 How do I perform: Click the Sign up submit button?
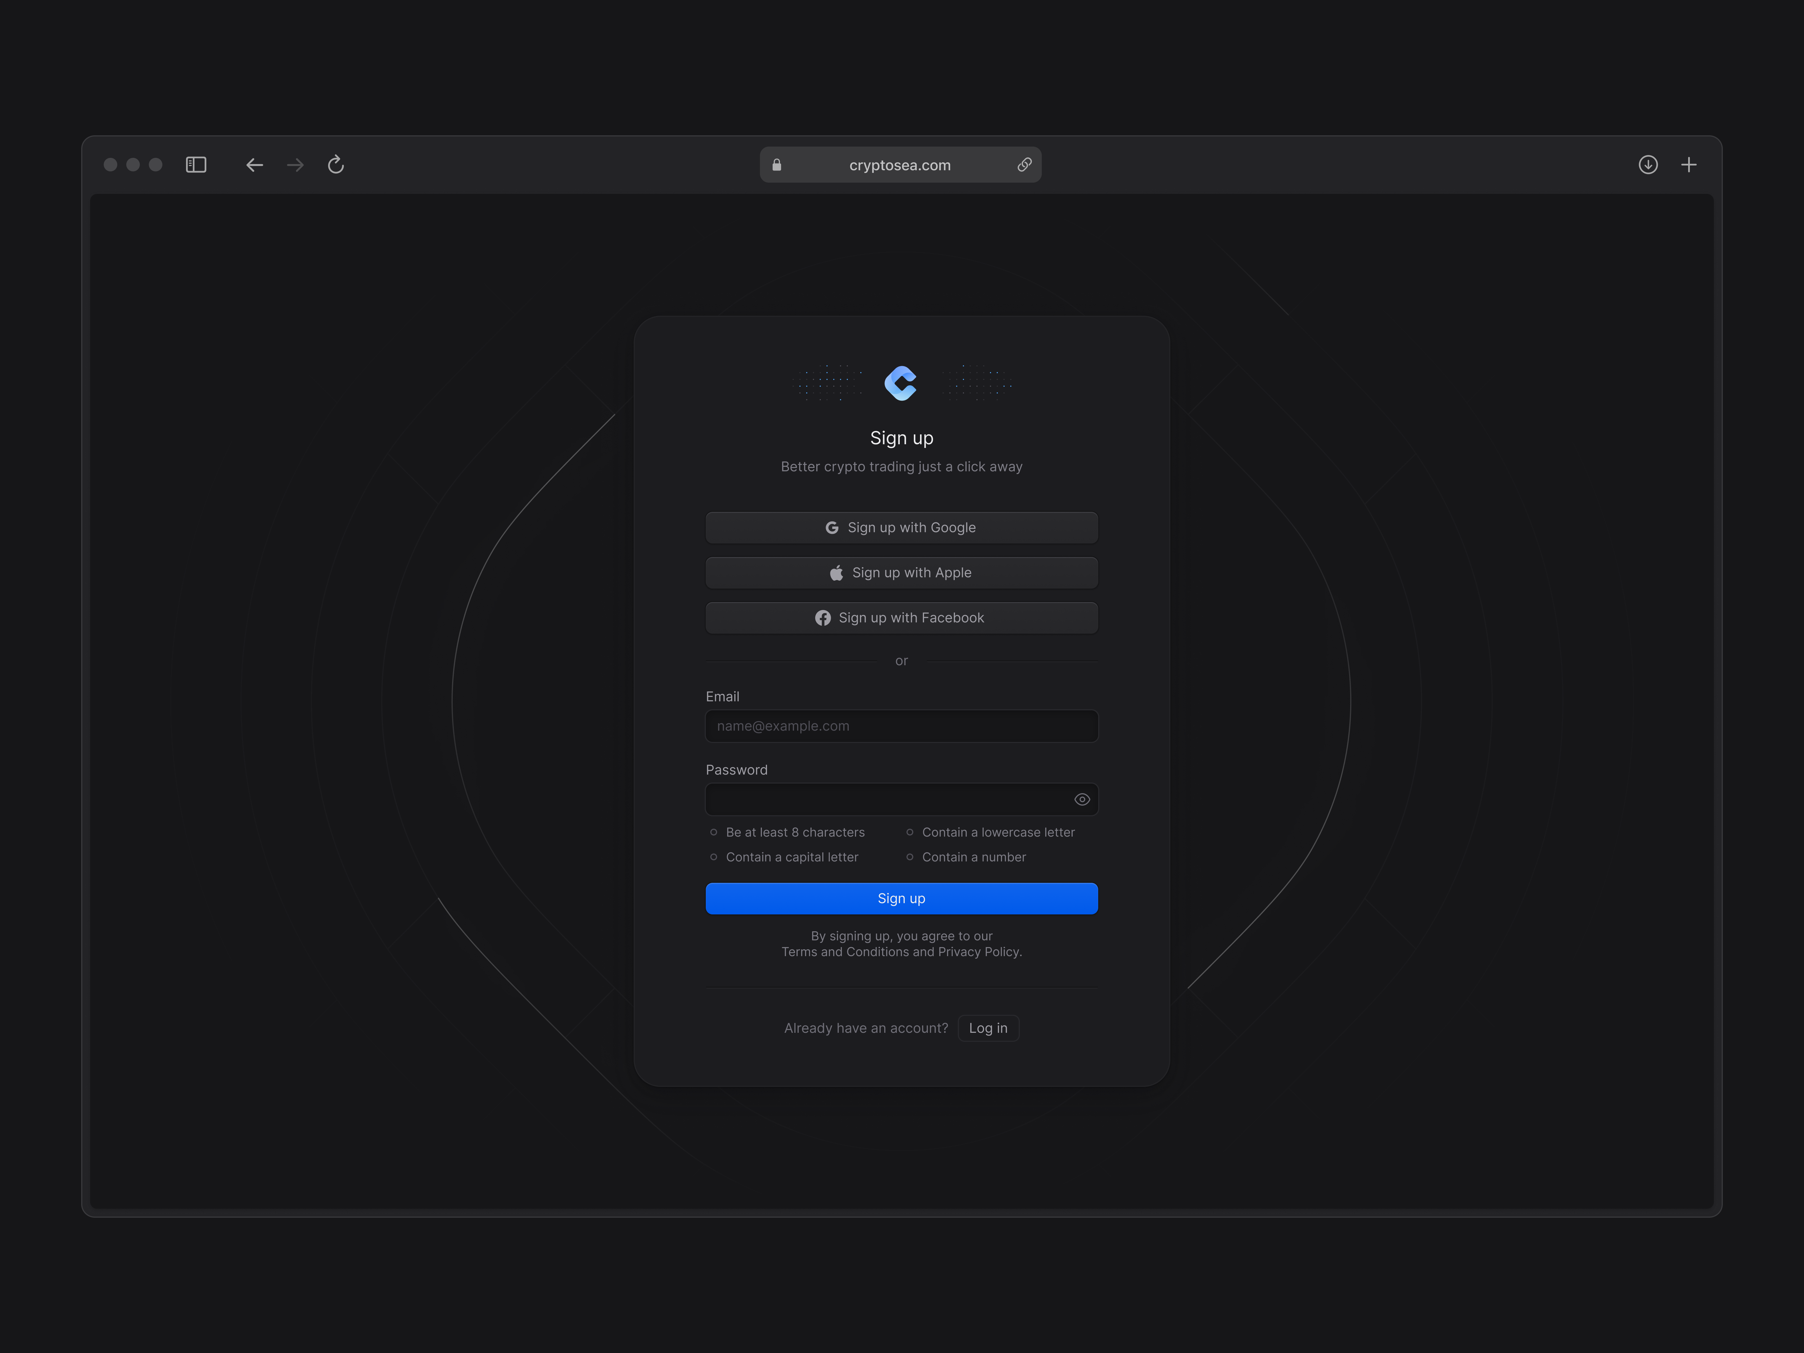[x=901, y=898]
